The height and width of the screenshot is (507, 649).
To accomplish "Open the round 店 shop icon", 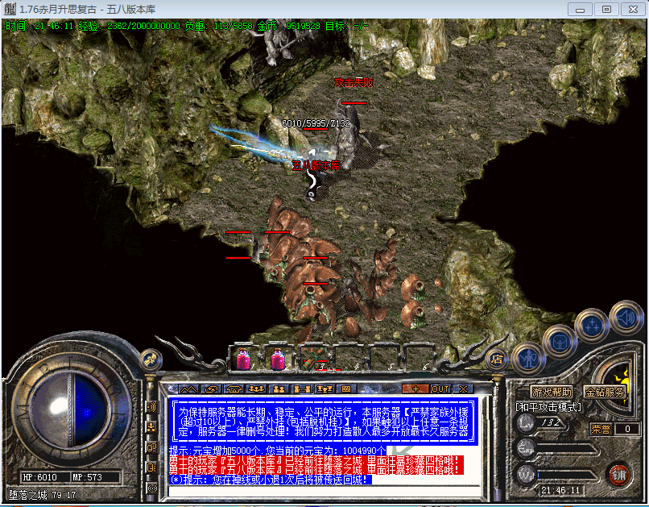I will point(496,359).
